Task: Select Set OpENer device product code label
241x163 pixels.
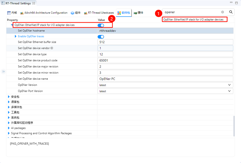Action: click(38, 60)
